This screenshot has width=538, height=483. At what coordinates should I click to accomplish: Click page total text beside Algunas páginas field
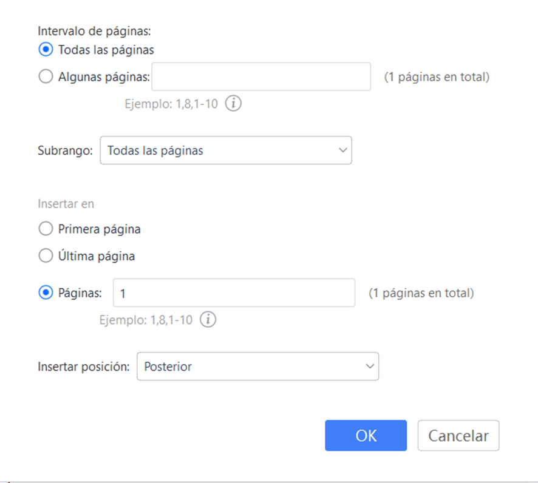pos(437,77)
